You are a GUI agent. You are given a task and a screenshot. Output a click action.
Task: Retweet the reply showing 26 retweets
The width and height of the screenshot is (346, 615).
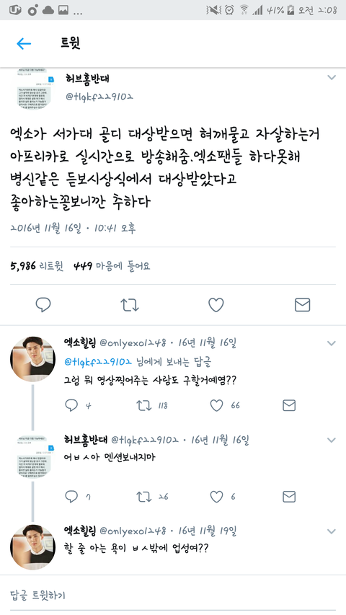[144, 497]
